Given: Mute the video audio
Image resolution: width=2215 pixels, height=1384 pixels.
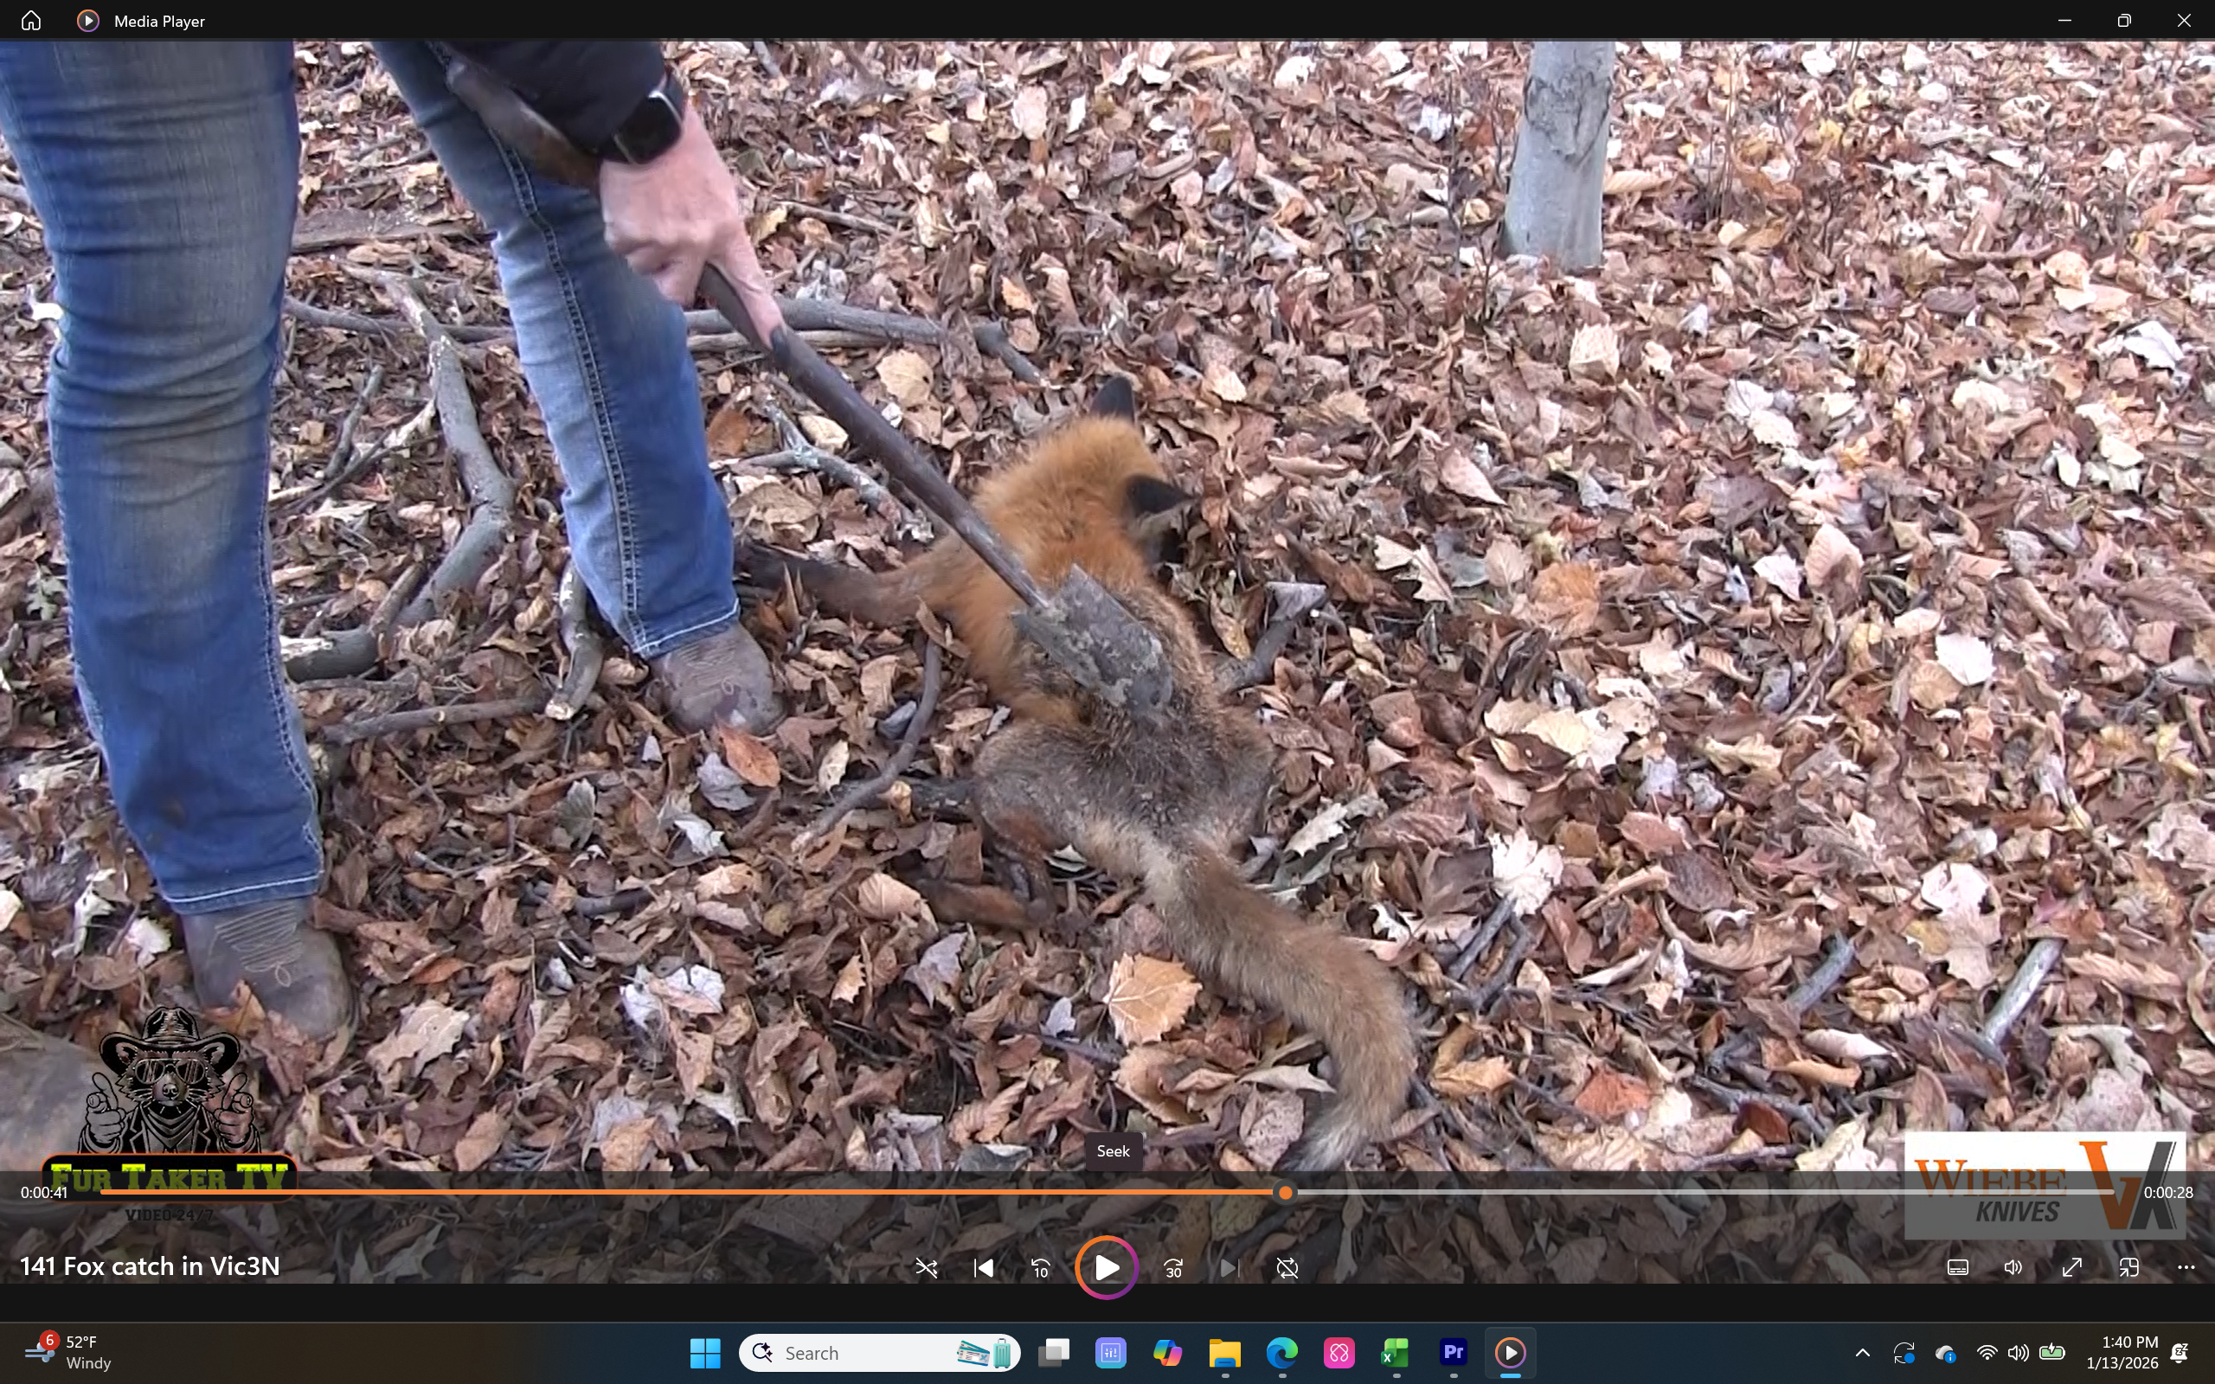Looking at the screenshot, I should (2013, 1267).
